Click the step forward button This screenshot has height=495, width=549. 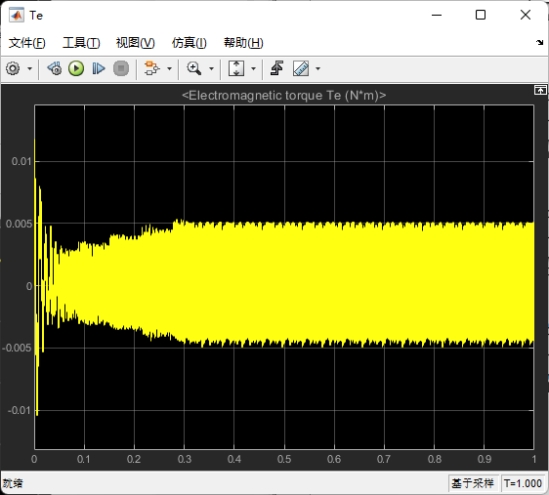99,68
